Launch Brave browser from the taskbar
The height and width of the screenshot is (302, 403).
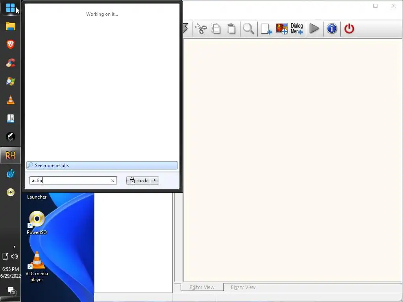[x=11, y=44]
